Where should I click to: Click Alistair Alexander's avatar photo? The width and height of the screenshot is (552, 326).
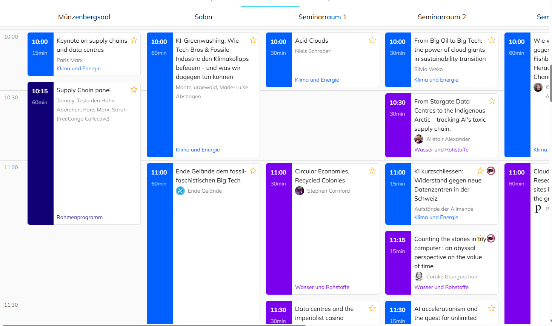point(419,139)
